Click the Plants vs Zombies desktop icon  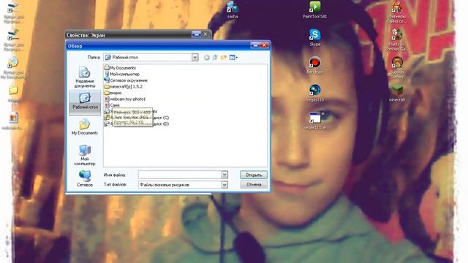coord(397,40)
